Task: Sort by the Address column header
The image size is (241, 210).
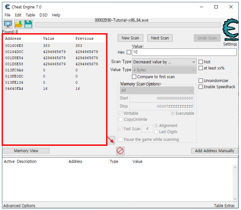Action: point(22,38)
